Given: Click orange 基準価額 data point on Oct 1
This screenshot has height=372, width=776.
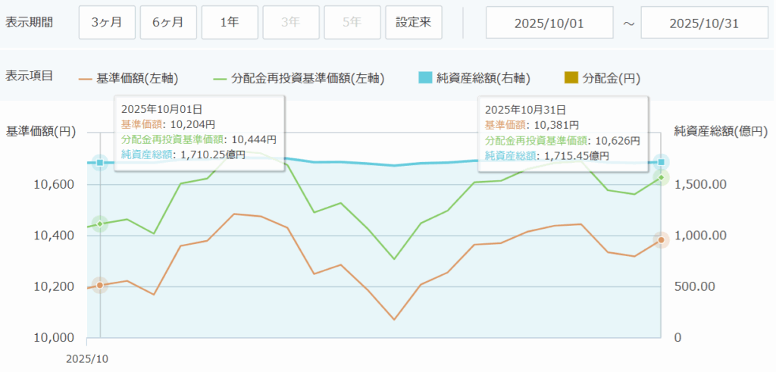Looking at the screenshot, I should [x=99, y=285].
